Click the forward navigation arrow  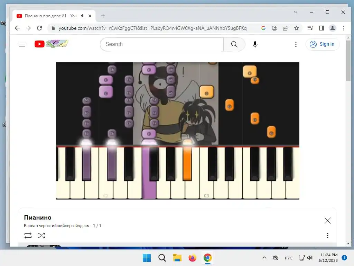(28, 28)
